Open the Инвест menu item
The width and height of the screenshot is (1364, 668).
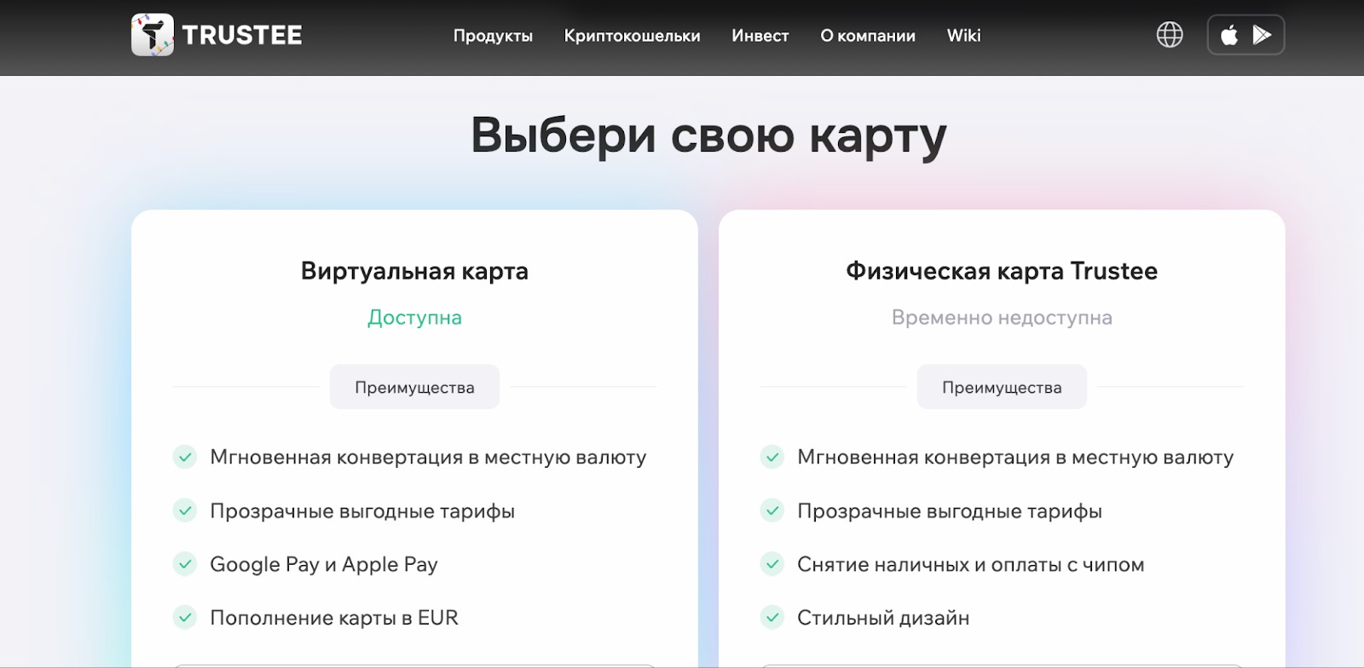pyautogui.click(x=760, y=36)
